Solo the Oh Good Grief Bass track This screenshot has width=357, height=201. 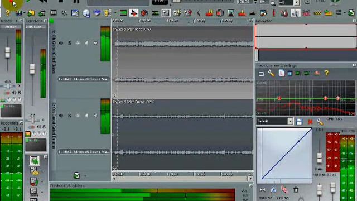click(69, 43)
